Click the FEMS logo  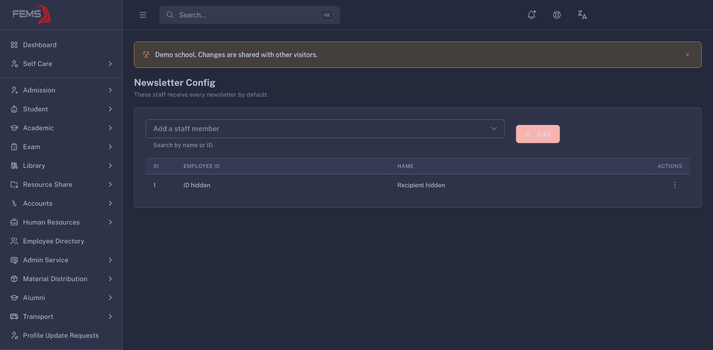tap(32, 15)
